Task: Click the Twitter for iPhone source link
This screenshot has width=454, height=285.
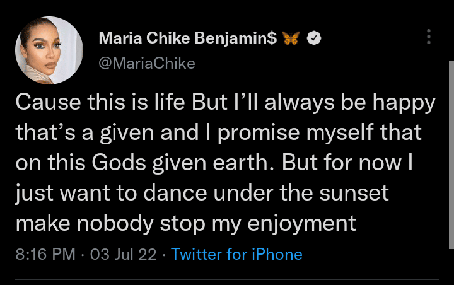Action: pyautogui.click(x=236, y=255)
